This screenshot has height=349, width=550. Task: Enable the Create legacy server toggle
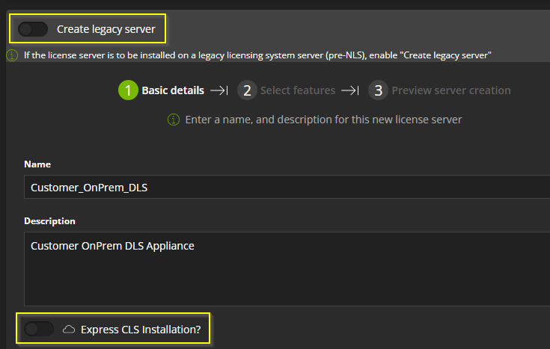click(33, 29)
